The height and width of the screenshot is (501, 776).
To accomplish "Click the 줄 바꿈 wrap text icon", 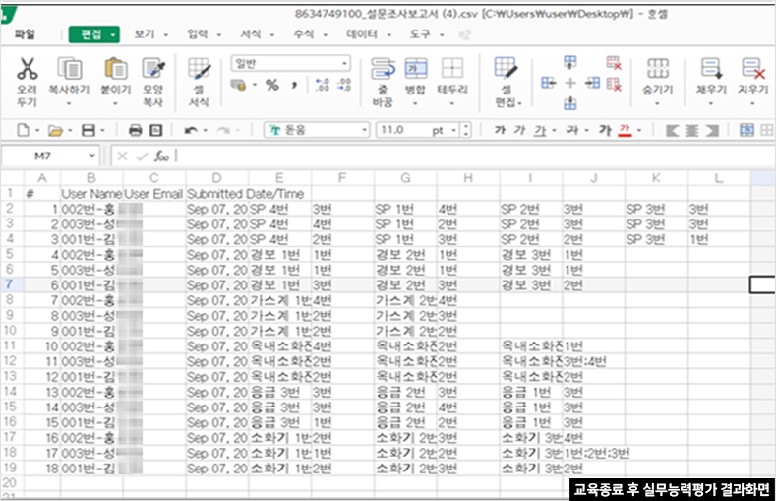I will pos(383,68).
